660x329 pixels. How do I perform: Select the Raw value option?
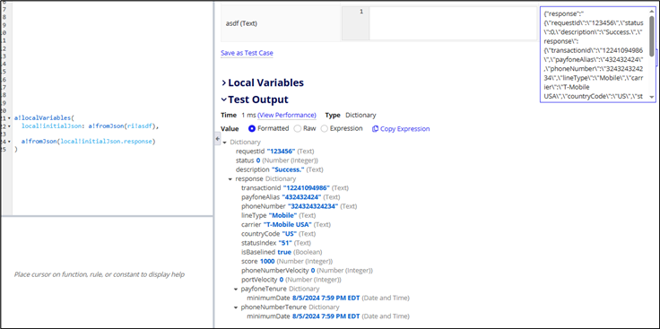(297, 128)
